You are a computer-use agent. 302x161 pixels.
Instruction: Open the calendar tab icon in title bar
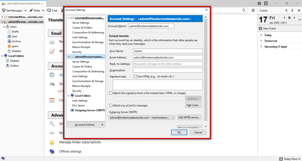260,3
